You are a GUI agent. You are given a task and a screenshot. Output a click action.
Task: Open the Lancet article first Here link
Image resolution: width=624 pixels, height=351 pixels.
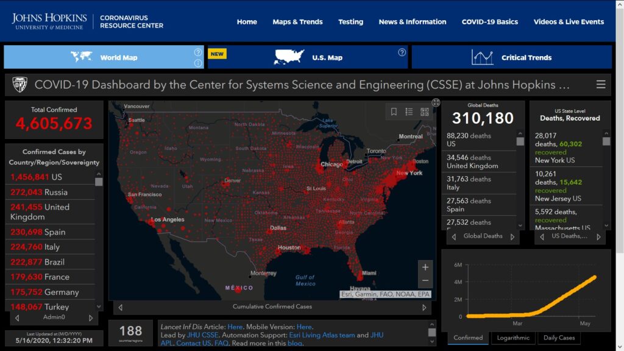pyautogui.click(x=235, y=327)
